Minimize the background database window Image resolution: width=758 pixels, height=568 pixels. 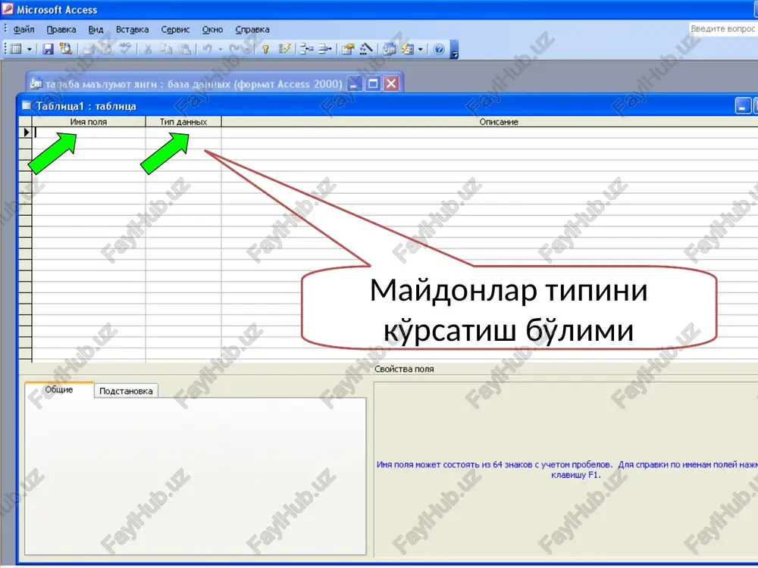point(354,83)
